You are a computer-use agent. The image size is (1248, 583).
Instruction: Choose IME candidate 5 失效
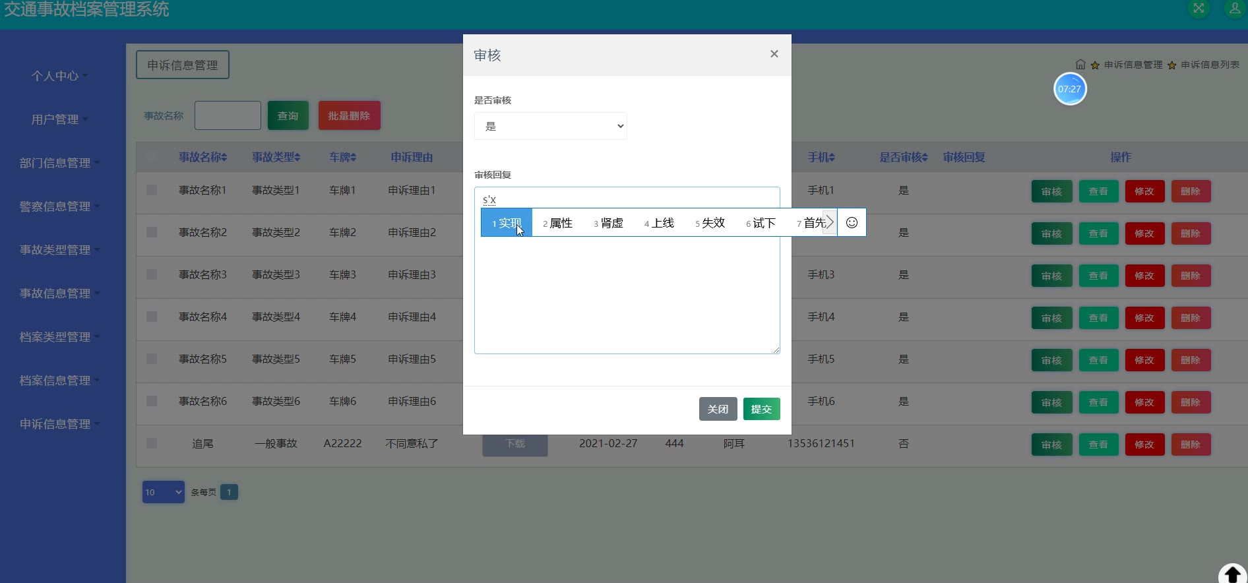click(710, 223)
